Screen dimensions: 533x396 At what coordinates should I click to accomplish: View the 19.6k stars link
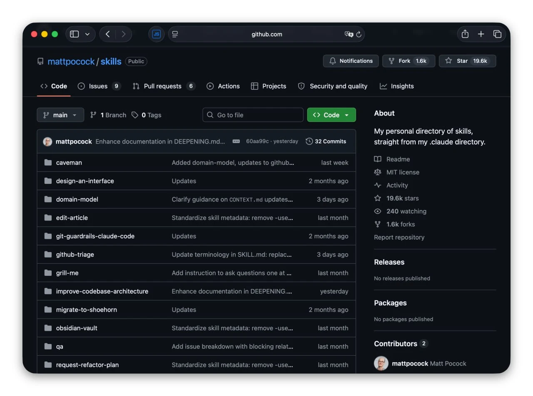tap(396, 198)
